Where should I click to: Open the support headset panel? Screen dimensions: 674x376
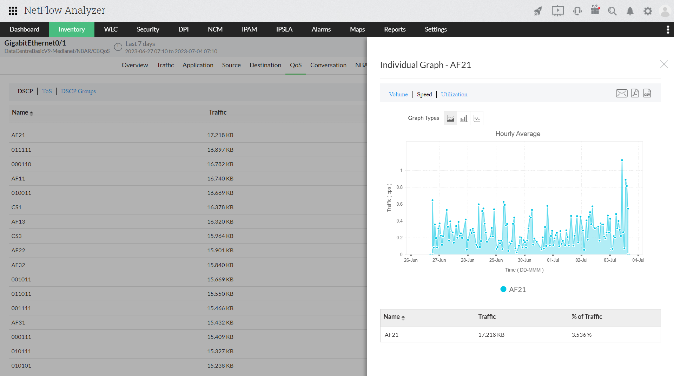[577, 11]
